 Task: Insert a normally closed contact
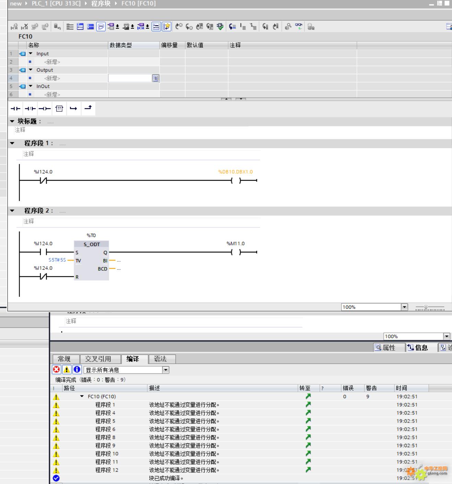tap(30, 109)
